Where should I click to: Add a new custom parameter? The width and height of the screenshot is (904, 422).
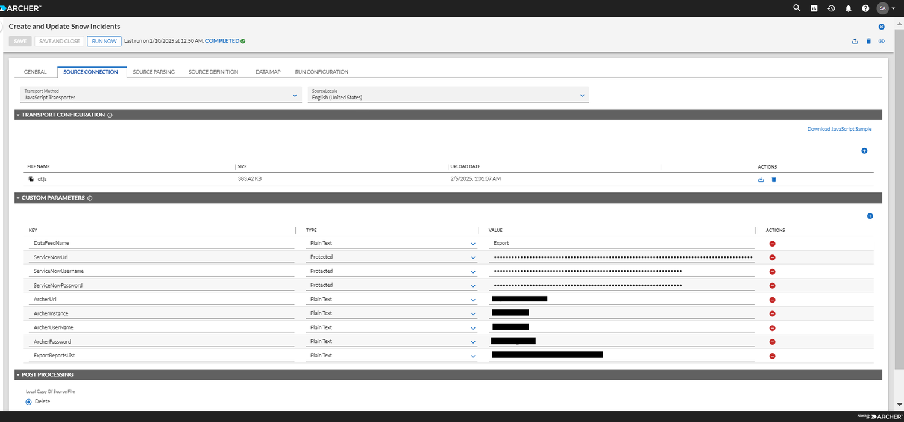click(x=870, y=216)
